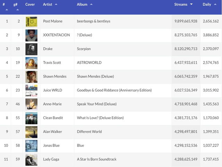Screen dimensions: 222x167
Task: Select streams value 8,275,103,765
Action: 186,35
